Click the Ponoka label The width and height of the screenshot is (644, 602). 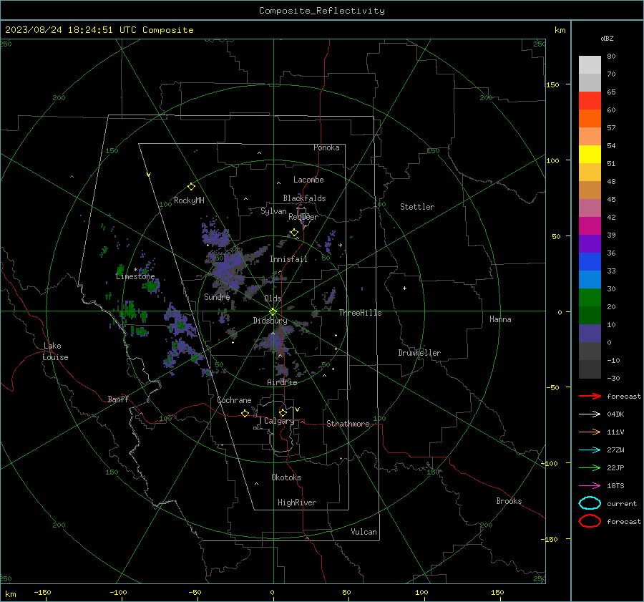point(326,147)
